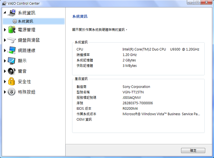Click the CPU value Intel(R) Core(TM)2 Duo
The image size is (214, 158).
(161, 49)
